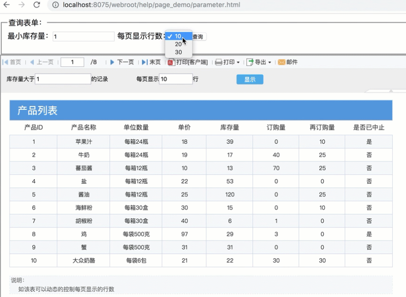View site info icon in address bar
Viewport: 406px width, 297px height.
click(55, 5)
